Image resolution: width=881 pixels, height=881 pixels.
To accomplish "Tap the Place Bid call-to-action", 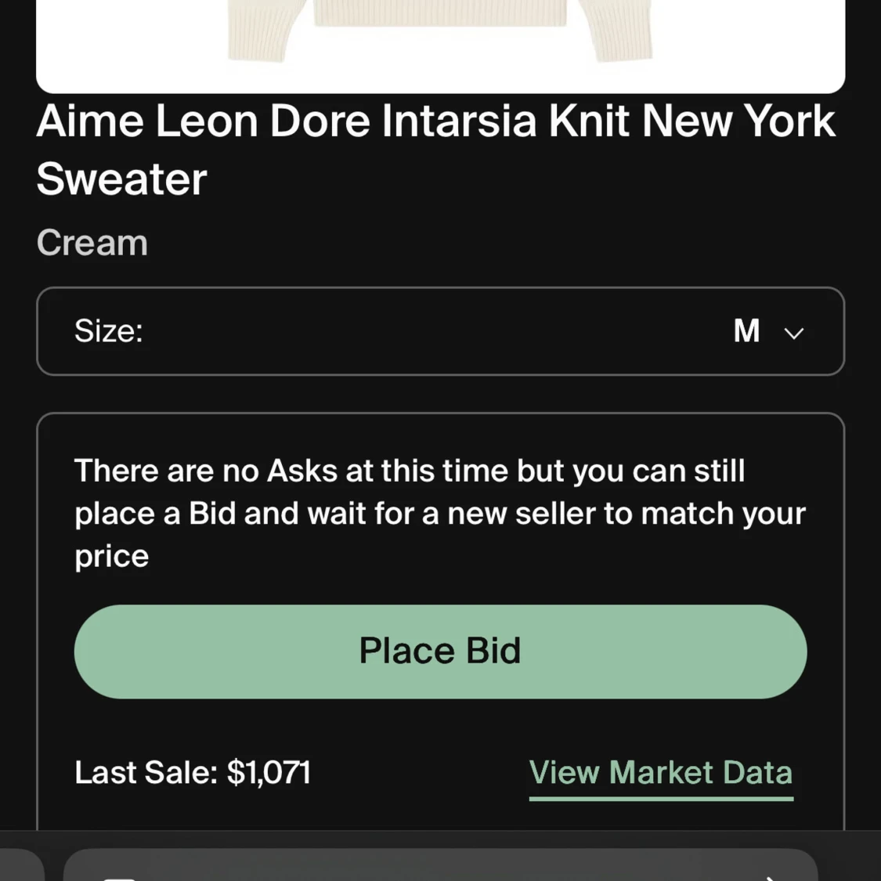I will click(440, 651).
